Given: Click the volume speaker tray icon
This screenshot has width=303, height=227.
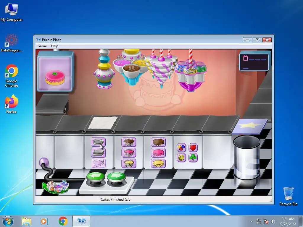Looking at the screenshot, I should coord(273,221).
